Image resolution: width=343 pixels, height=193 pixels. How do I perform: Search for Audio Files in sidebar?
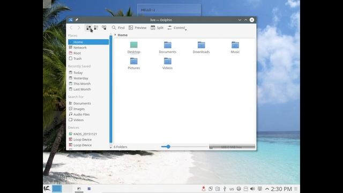click(88, 114)
